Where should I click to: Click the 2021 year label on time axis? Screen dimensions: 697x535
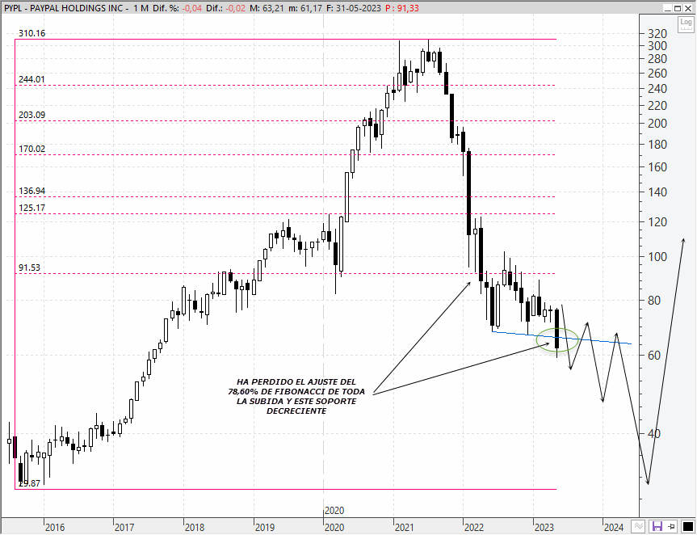coord(405,528)
